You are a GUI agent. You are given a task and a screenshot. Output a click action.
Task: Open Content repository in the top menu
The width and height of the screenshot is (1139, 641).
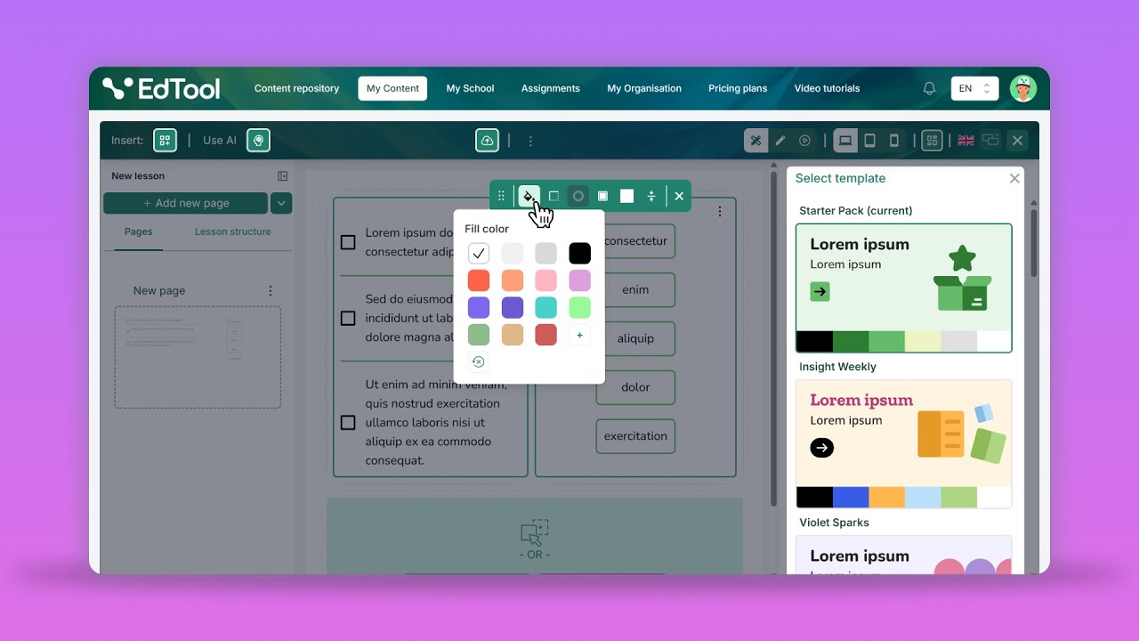click(x=296, y=88)
